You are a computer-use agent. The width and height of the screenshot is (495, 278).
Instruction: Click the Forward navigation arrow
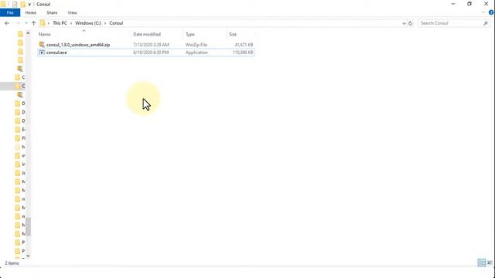(x=18, y=23)
